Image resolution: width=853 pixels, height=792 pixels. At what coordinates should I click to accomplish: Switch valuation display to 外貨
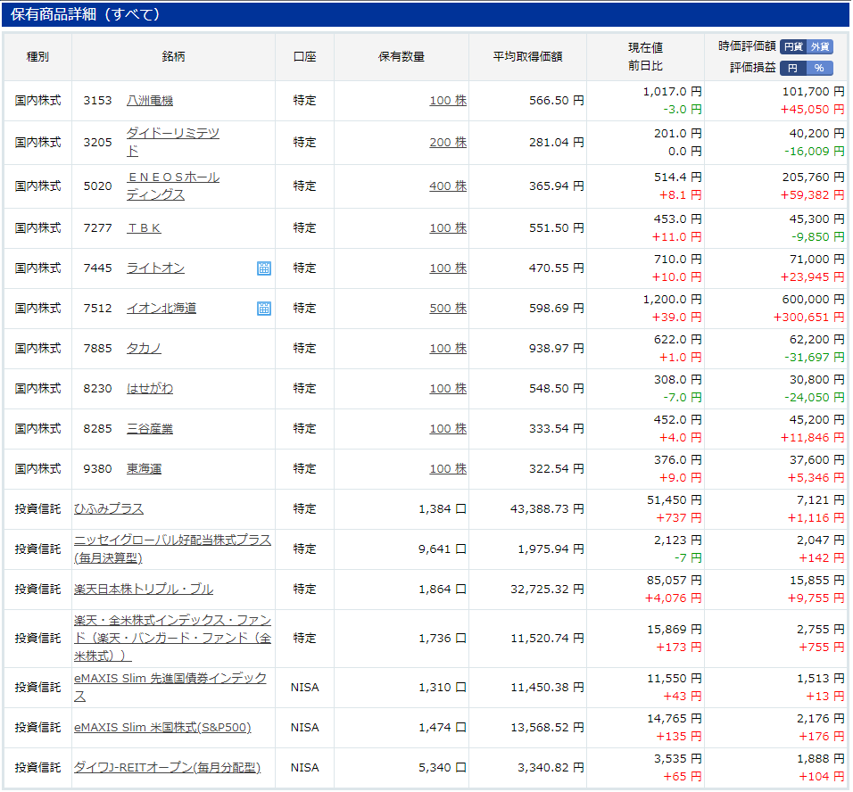(820, 46)
